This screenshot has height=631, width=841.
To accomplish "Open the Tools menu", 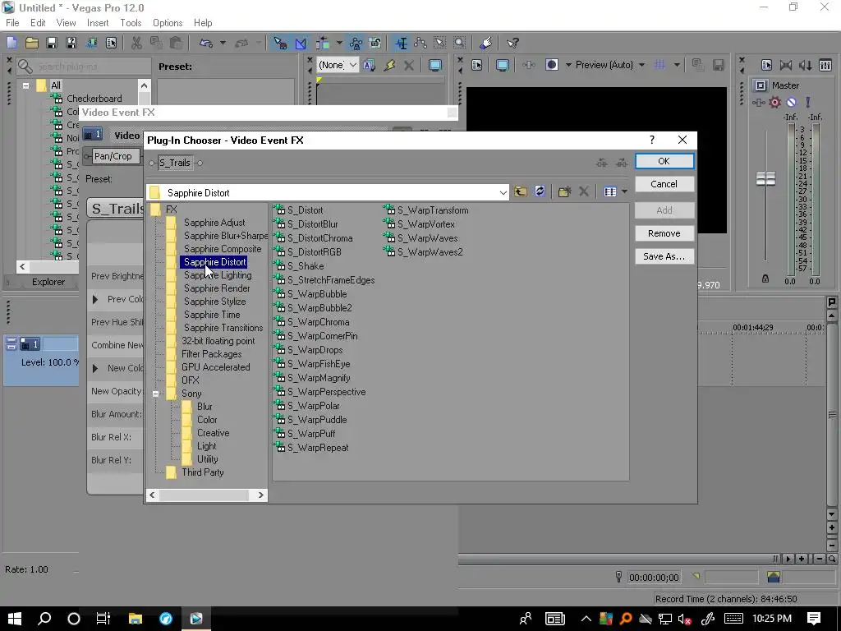I will tap(131, 22).
